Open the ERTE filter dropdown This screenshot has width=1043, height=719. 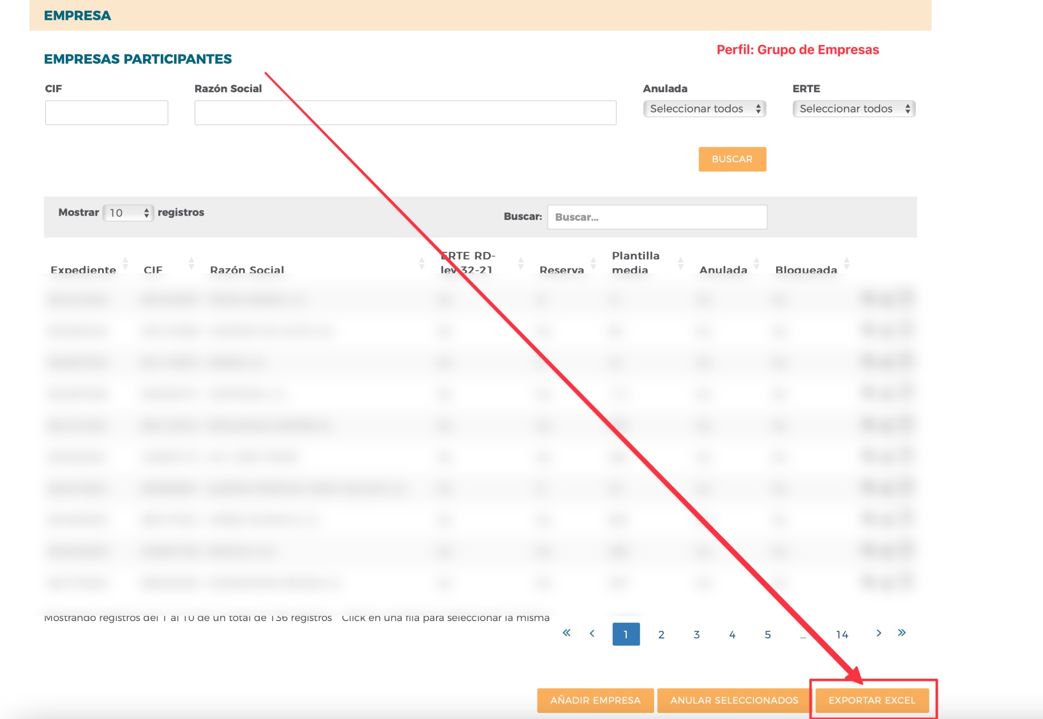tap(854, 109)
